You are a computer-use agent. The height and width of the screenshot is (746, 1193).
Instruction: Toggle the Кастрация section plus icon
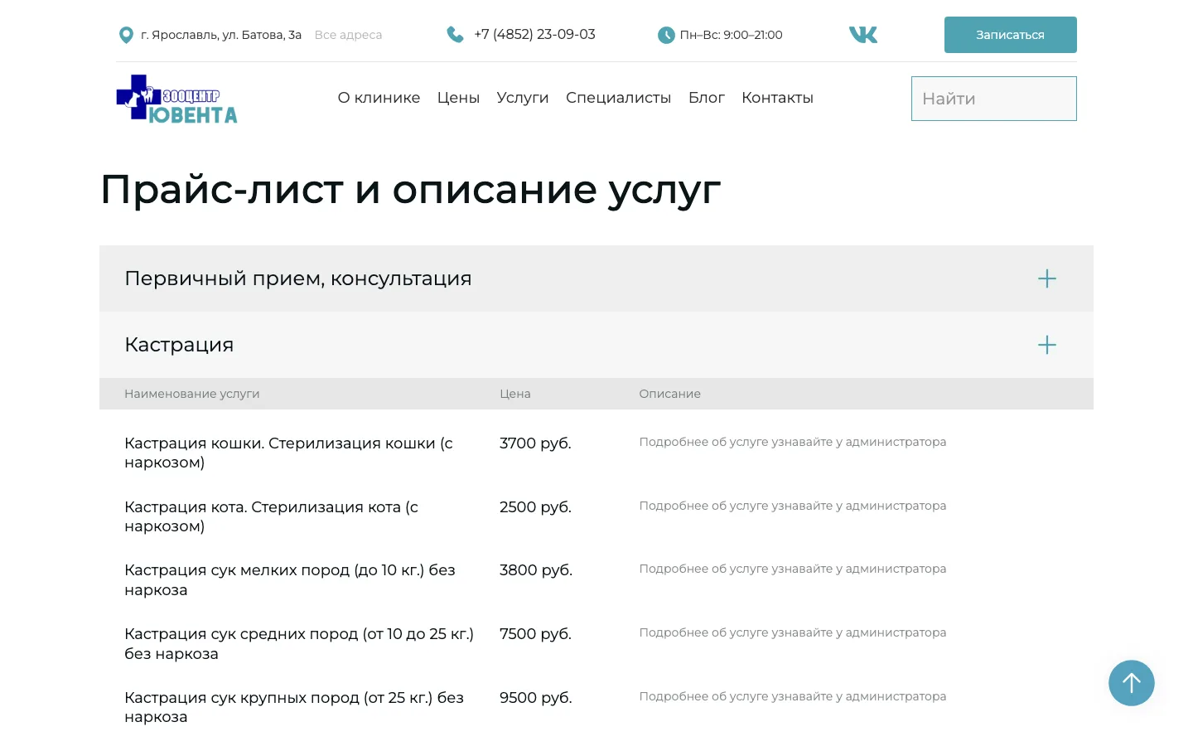(1047, 345)
